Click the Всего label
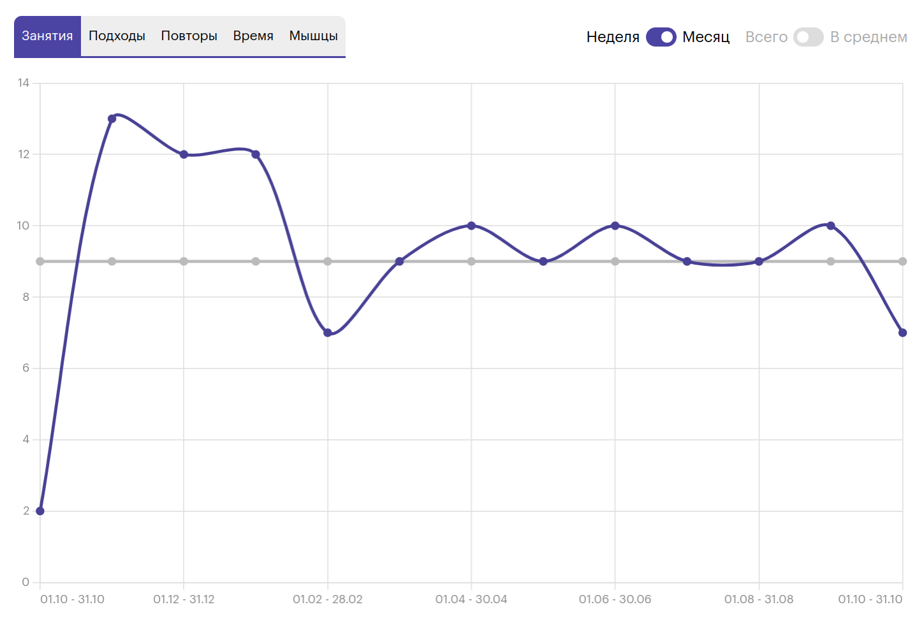Image resolution: width=924 pixels, height=623 pixels. tap(766, 37)
